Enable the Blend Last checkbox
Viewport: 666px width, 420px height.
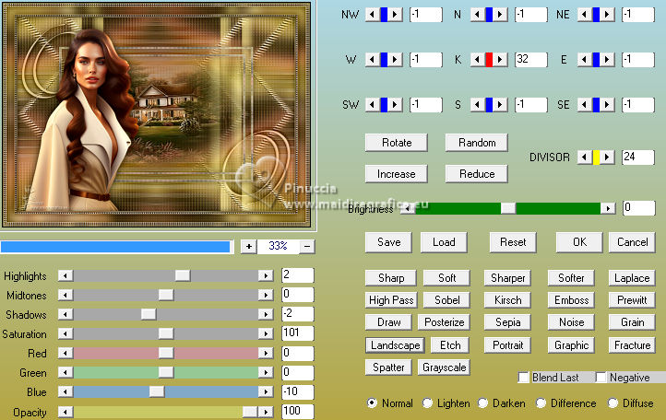(524, 377)
